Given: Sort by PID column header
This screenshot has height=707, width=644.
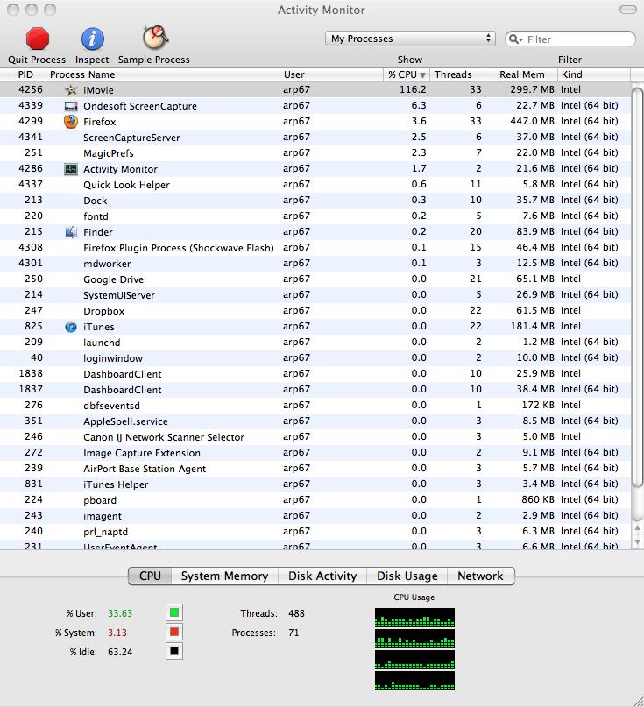Looking at the screenshot, I should point(23,74).
